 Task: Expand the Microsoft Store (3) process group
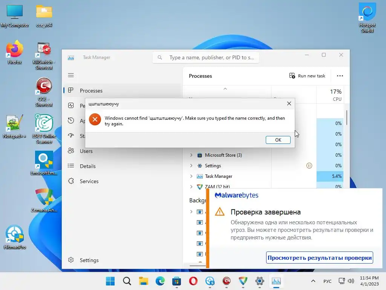(191, 155)
